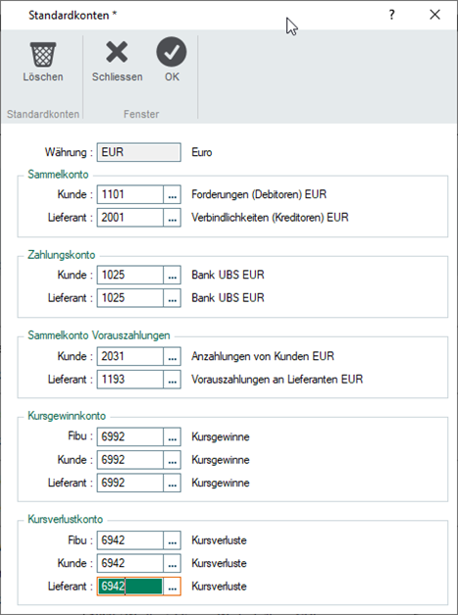The width and height of the screenshot is (458, 615).
Task: Open lookup for Sammelkonto Kunde 1101
Action: pyautogui.click(x=173, y=194)
